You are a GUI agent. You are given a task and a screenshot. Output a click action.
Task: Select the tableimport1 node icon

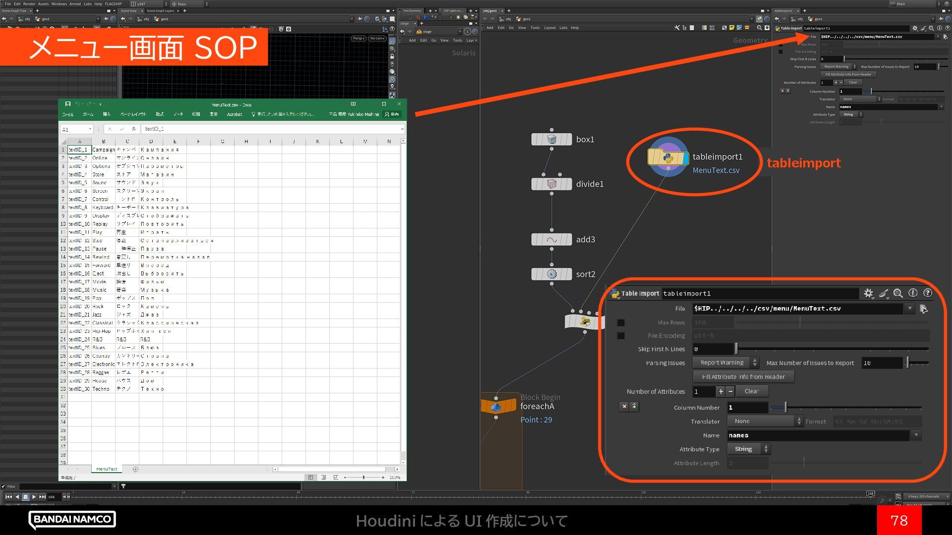coord(668,158)
